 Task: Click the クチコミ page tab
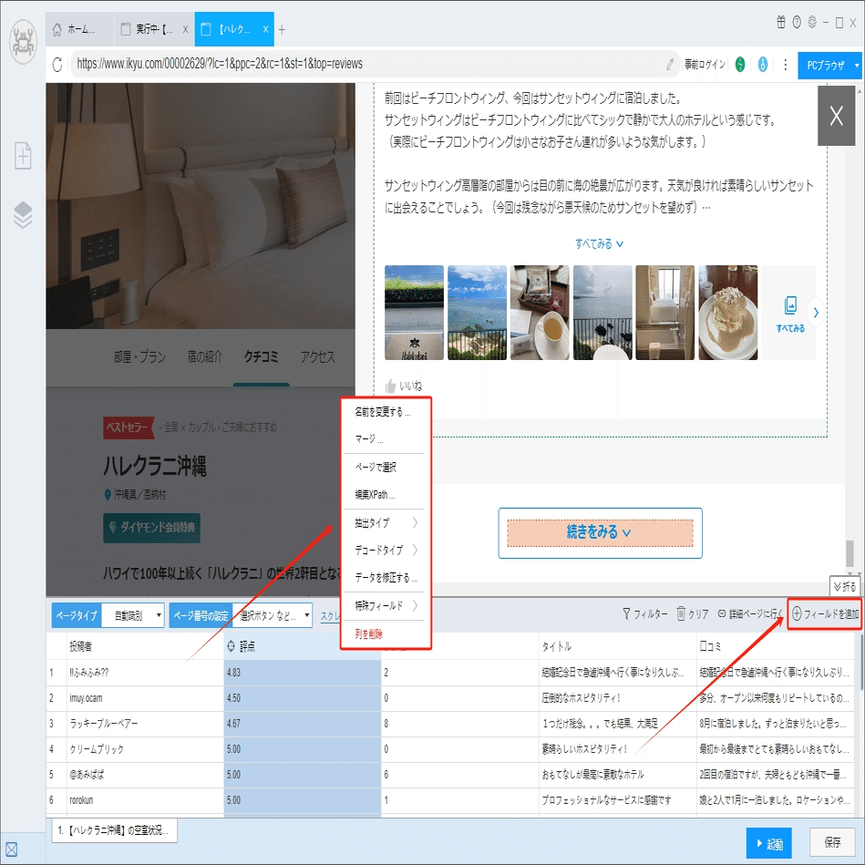(261, 357)
